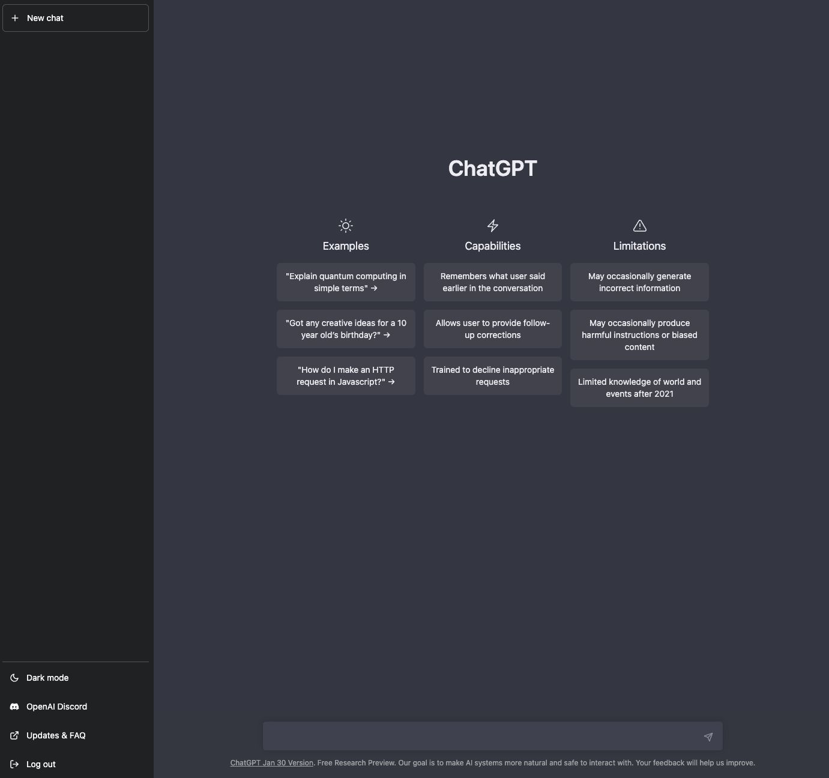Image resolution: width=829 pixels, height=778 pixels.
Task: Click the lightning bolt icon above Capabilities
Action: (493, 226)
